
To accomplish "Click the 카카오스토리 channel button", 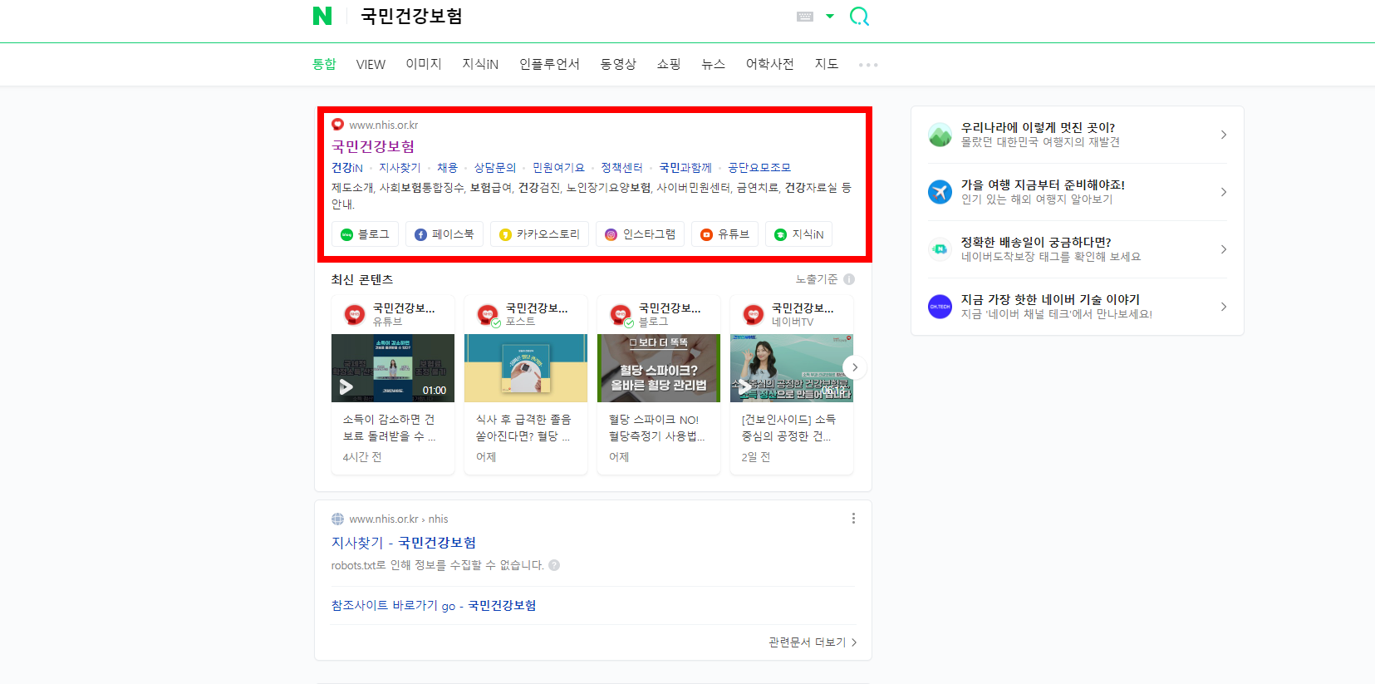I will (539, 234).
